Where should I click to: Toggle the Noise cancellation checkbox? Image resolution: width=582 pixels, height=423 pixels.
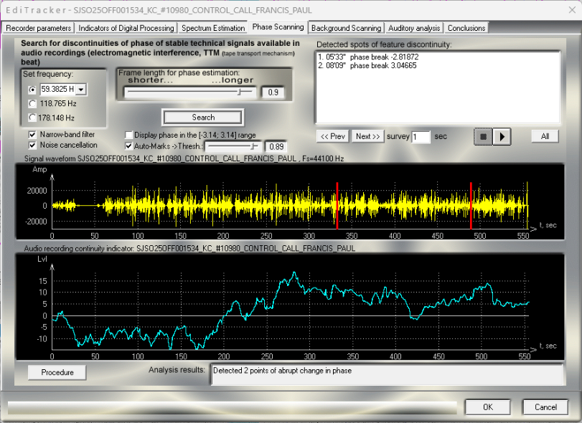[32, 145]
